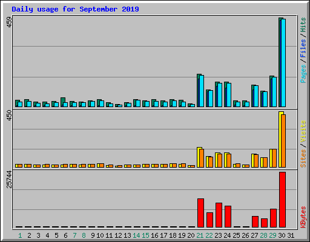Click the 'Hits' legend label
Image resolution: width=310 pixels, height=242 pixels.
[x=303, y=25]
